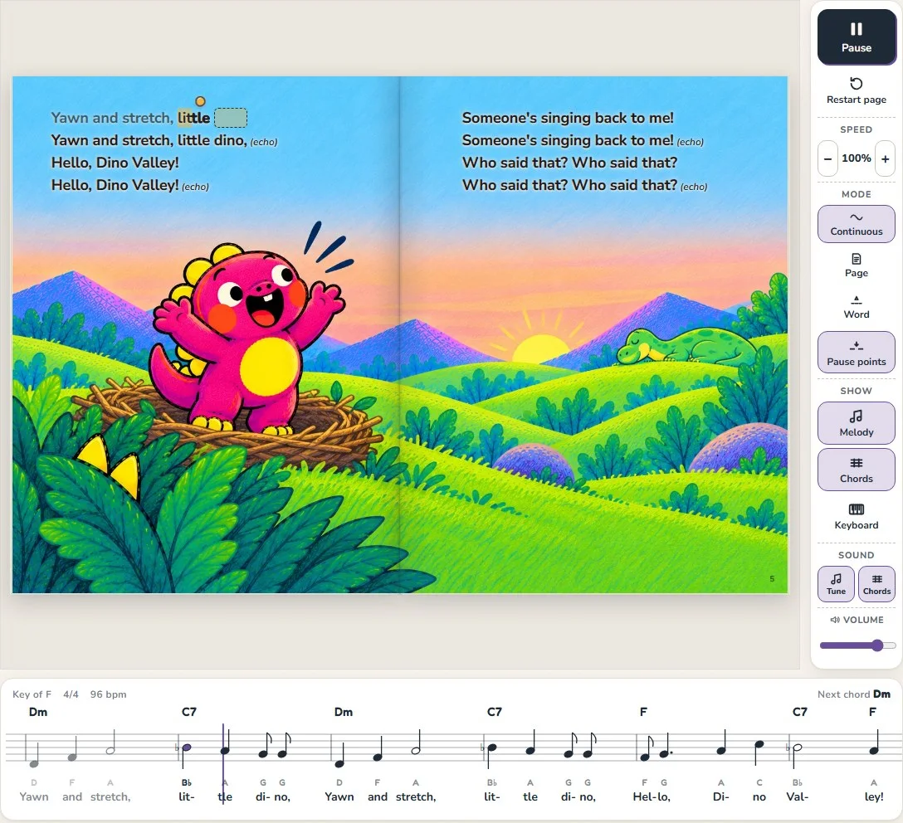Click the Key of F label
903x823 pixels.
pyautogui.click(x=32, y=694)
